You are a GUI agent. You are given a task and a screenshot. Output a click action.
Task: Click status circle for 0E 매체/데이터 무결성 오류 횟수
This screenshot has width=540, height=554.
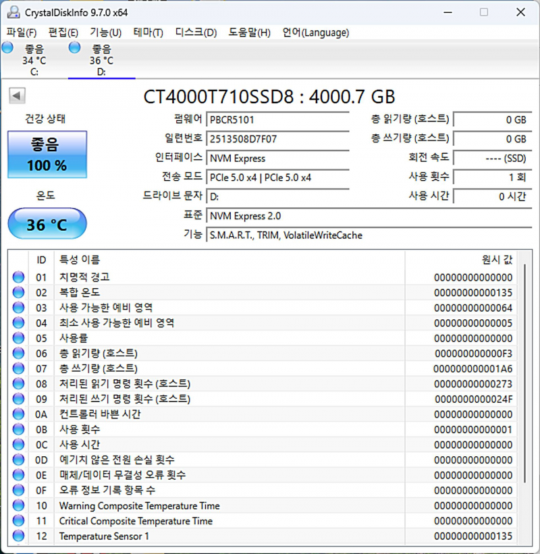pyautogui.click(x=18, y=475)
